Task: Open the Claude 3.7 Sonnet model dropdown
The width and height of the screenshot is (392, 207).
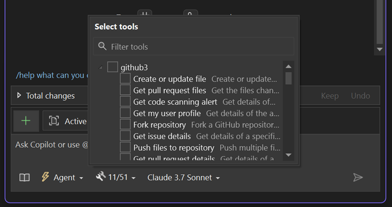Action: pos(183,177)
